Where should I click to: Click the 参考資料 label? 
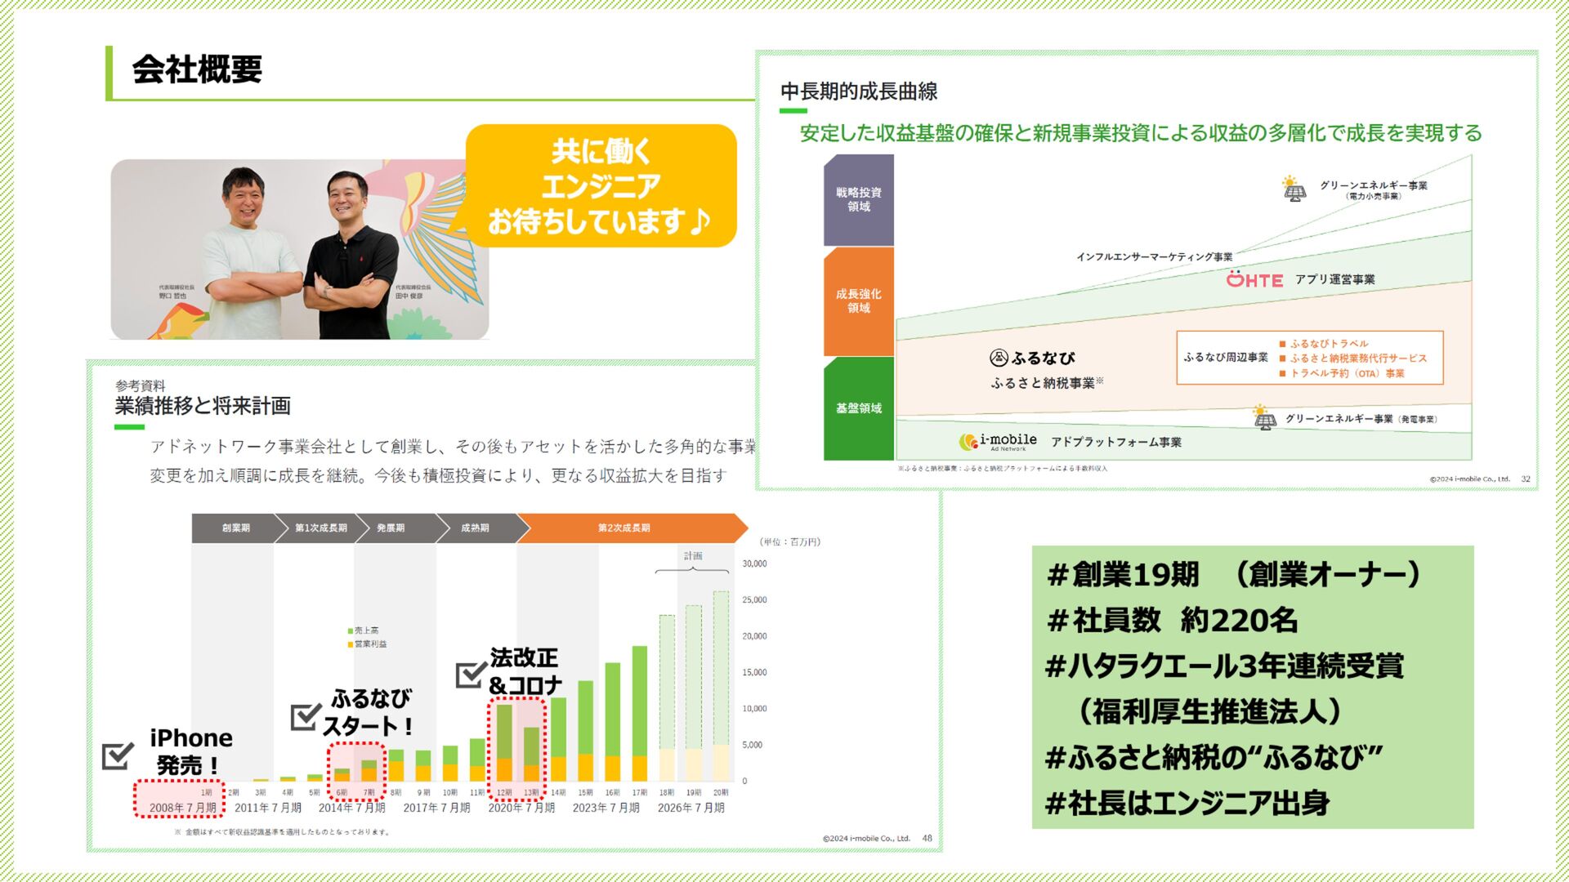140,385
